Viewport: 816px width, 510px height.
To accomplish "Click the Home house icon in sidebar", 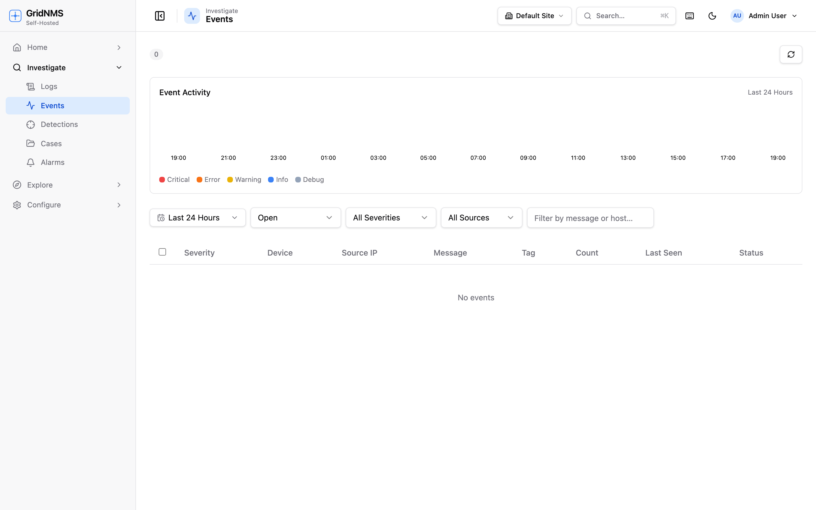I will [x=17, y=48].
